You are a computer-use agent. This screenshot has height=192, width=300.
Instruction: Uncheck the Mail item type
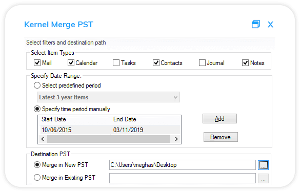(37, 62)
